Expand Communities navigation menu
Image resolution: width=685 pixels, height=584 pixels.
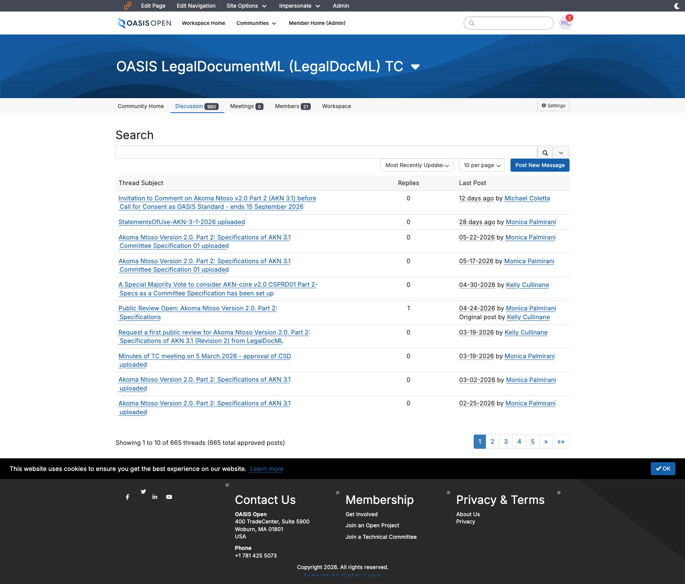[x=256, y=23]
